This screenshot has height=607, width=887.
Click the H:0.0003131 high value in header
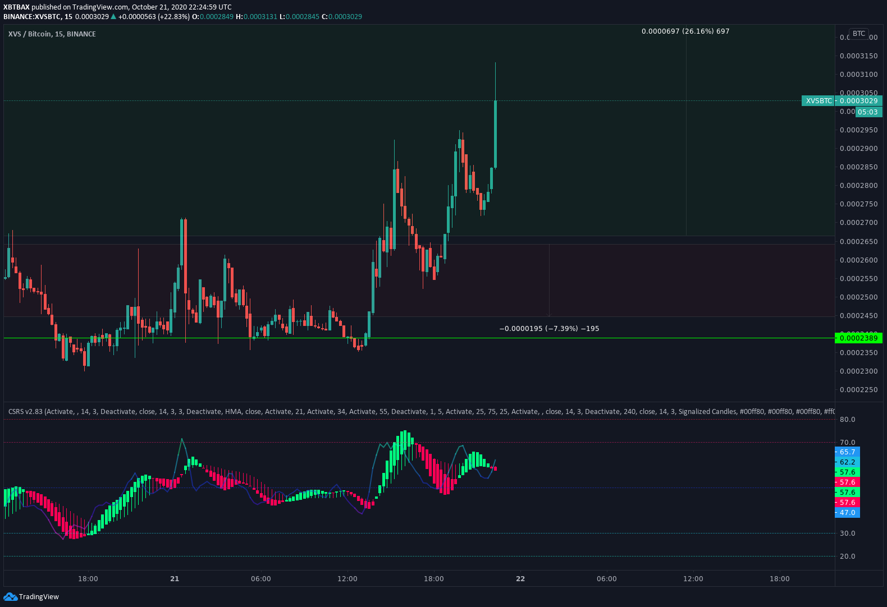pyautogui.click(x=257, y=16)
